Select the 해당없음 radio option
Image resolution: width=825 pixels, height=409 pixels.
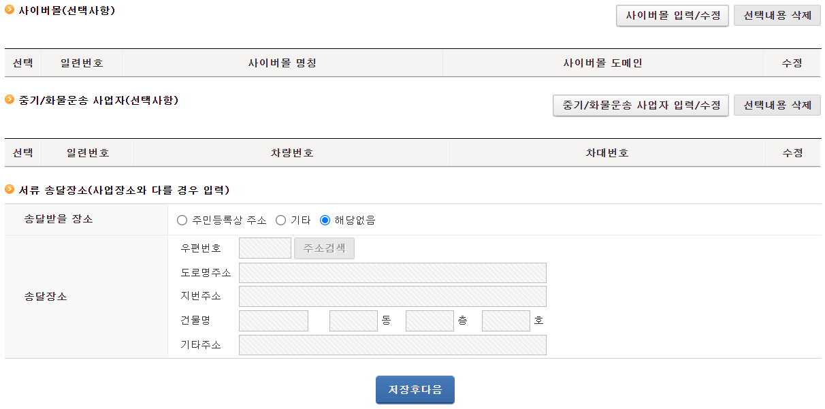tap(325, 220)
